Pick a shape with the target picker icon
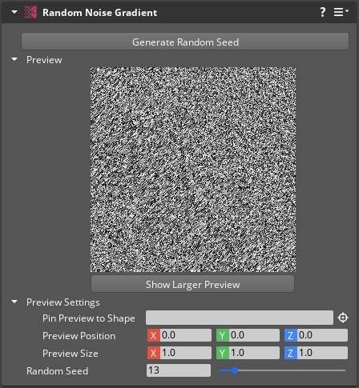The height and width of the screenshot is (388, 359). tap(343, 318)
